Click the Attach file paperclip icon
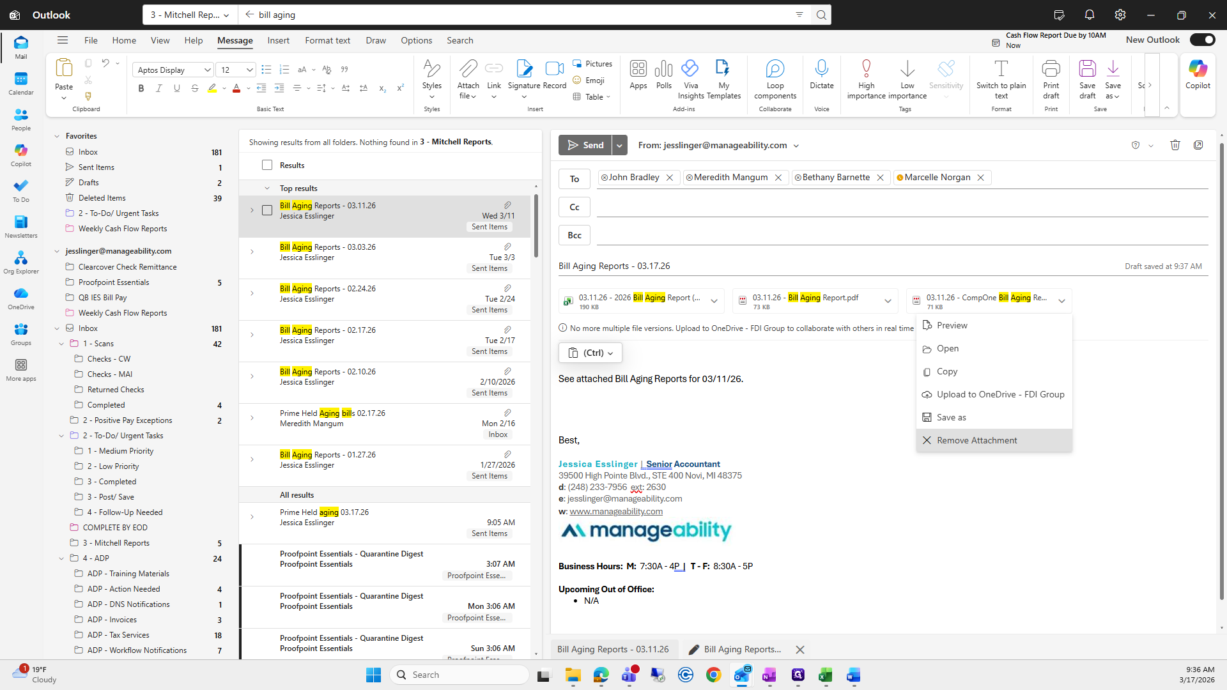Screen dimensions: 1227x690 468,69
